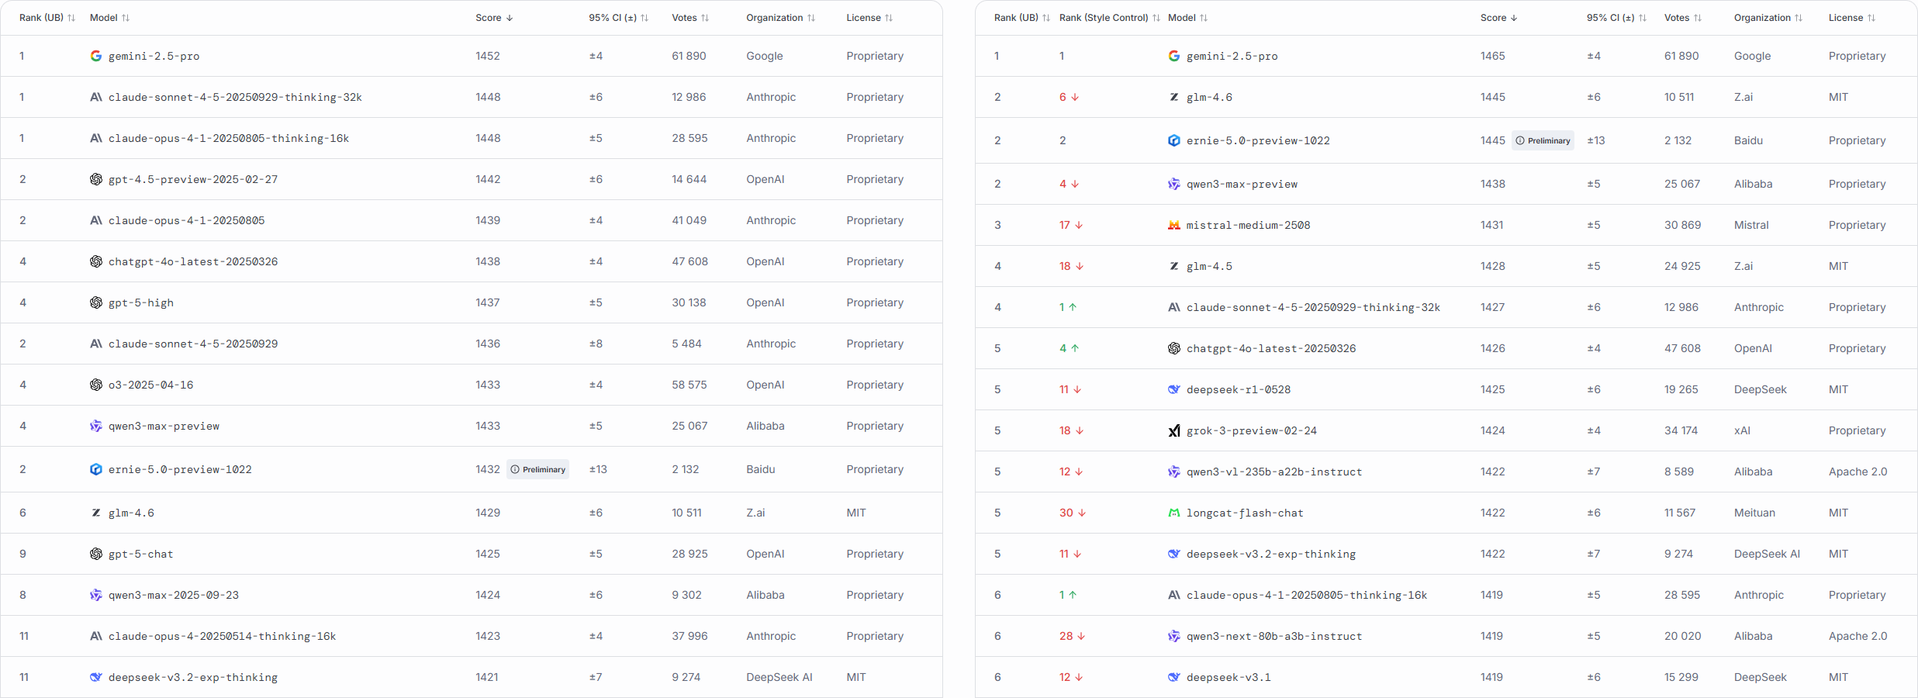Open the qwen3-max-2025-09-23 model link
1918x698 pixels.
point(174,595)
